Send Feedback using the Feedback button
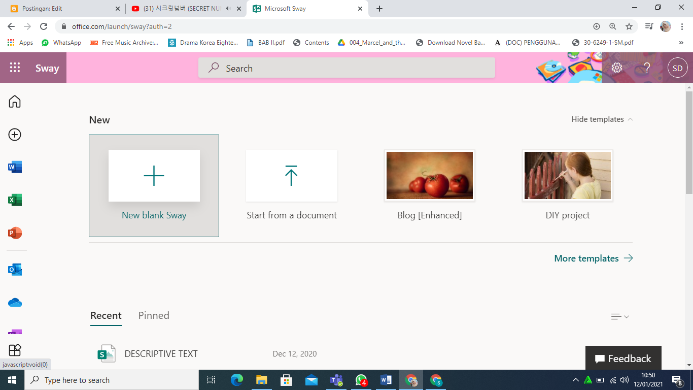The height and width of the screenshot is (390, 693). pos(623,358)
